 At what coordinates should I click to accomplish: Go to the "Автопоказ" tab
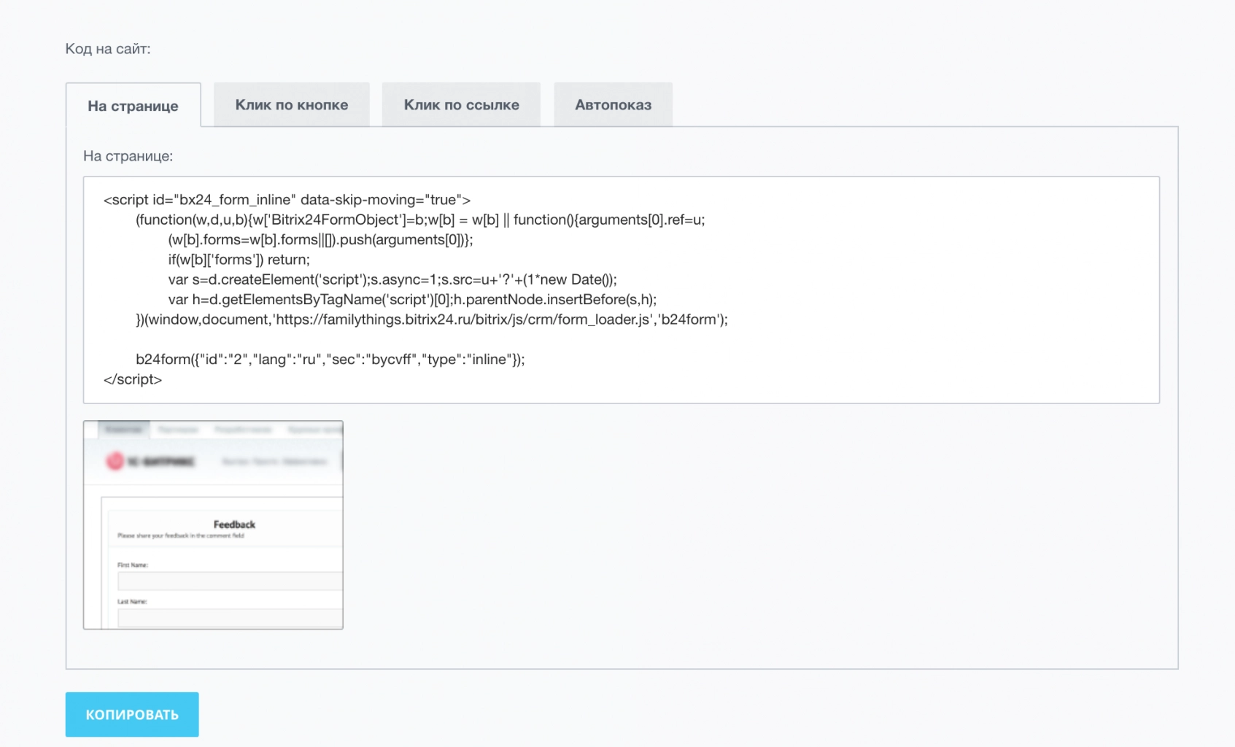[x=613, y=105]
